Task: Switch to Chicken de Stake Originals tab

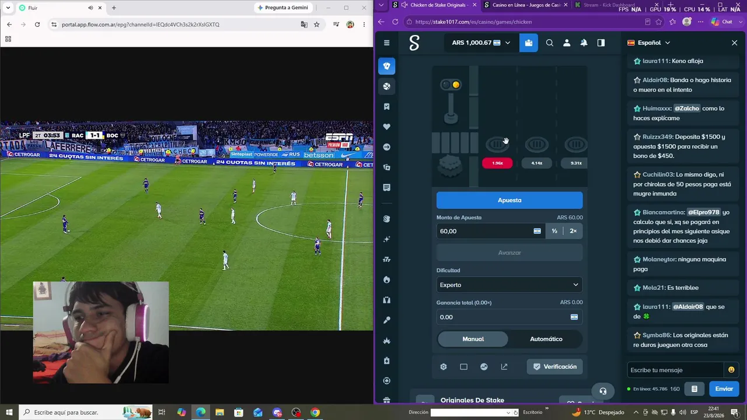Action: (x=434, y=5)
